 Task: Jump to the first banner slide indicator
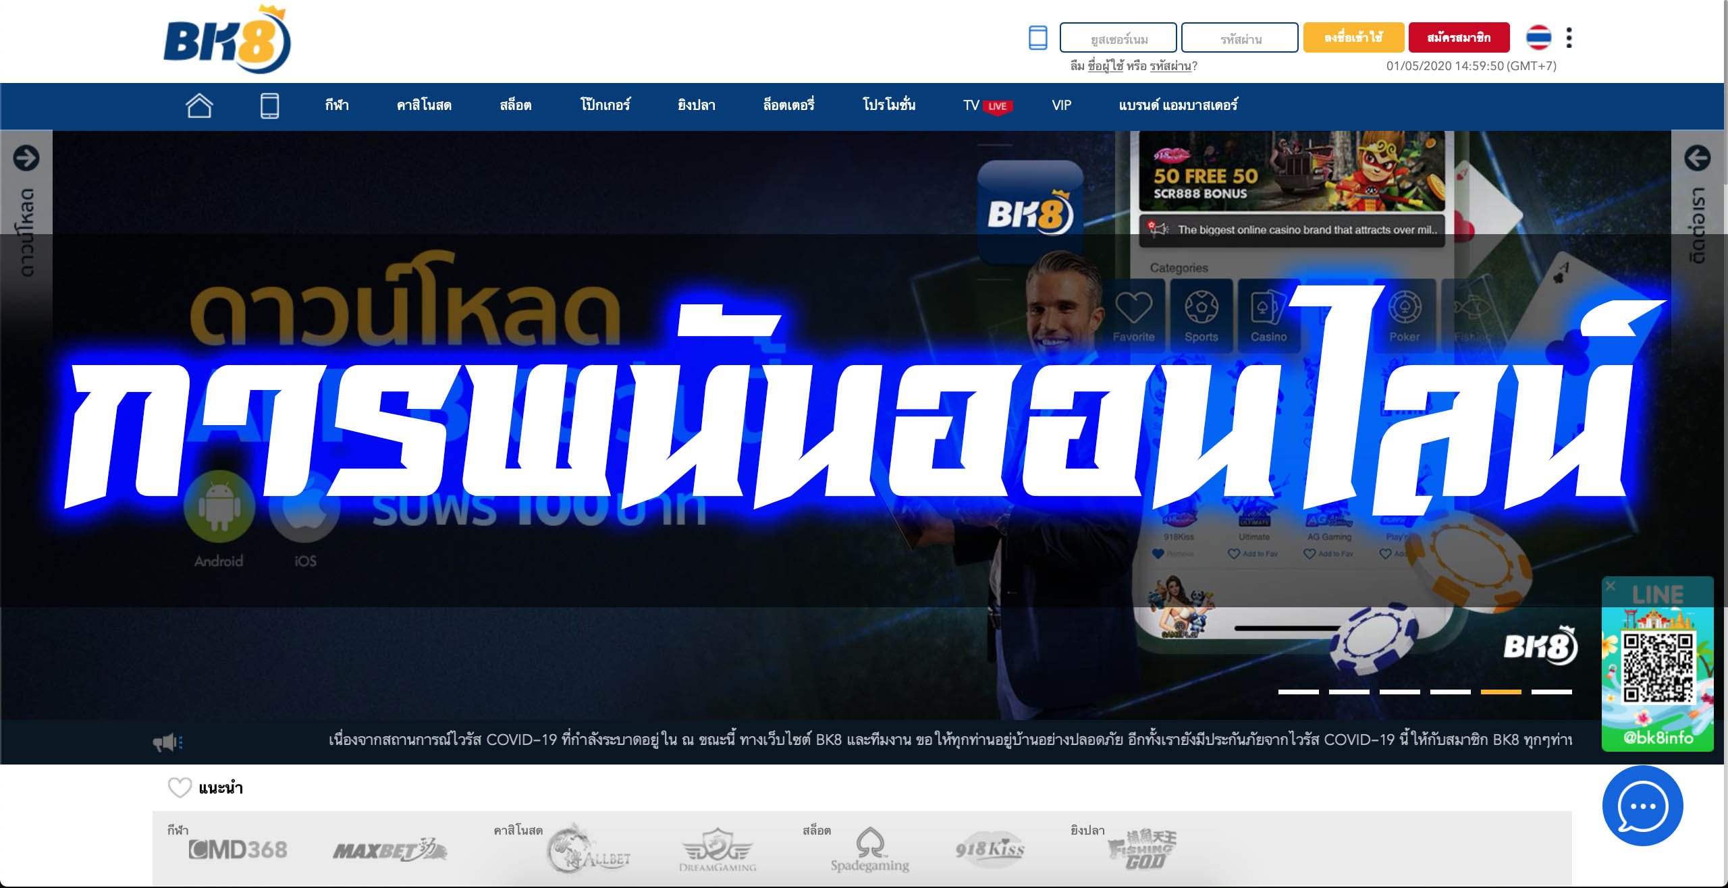point(1298,692)
